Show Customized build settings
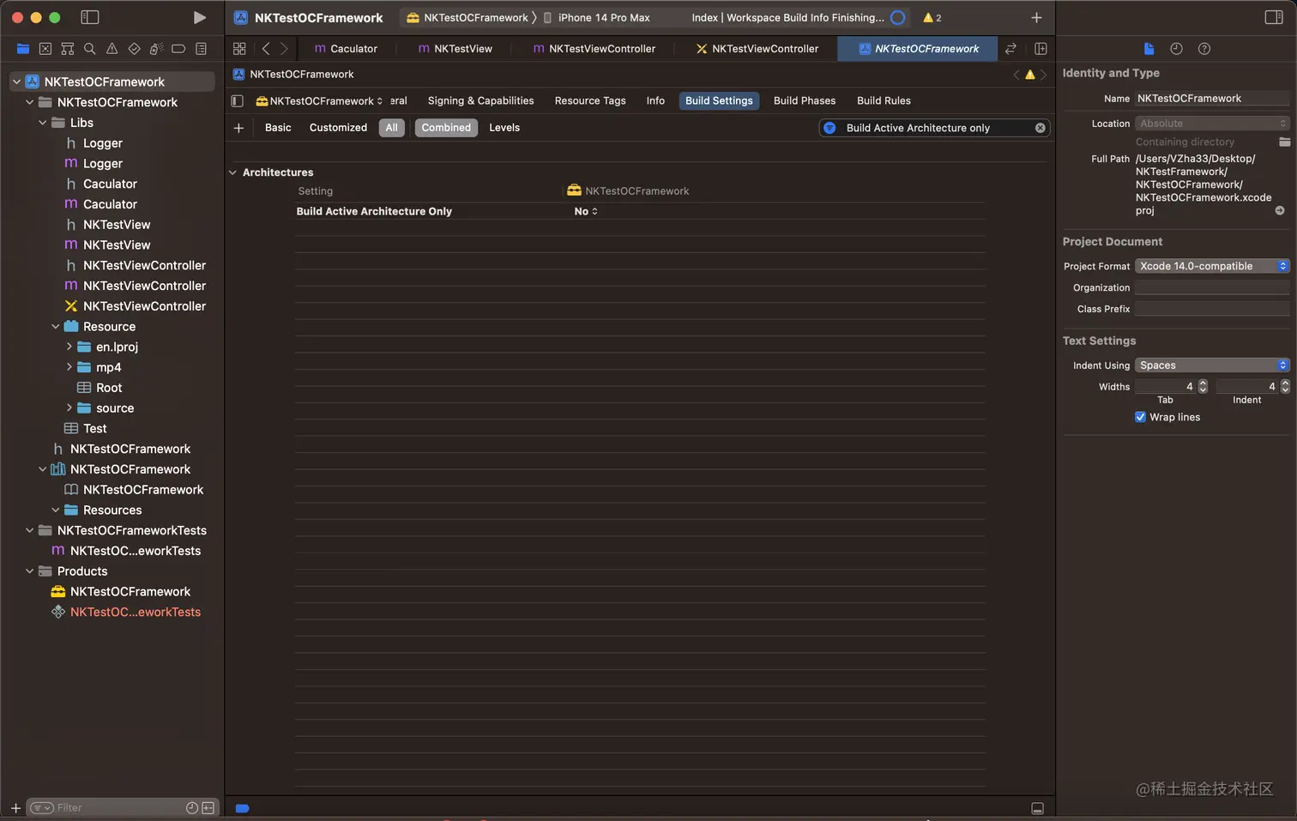The height and width of the screenshot is (821, 1297). (338, 128)
